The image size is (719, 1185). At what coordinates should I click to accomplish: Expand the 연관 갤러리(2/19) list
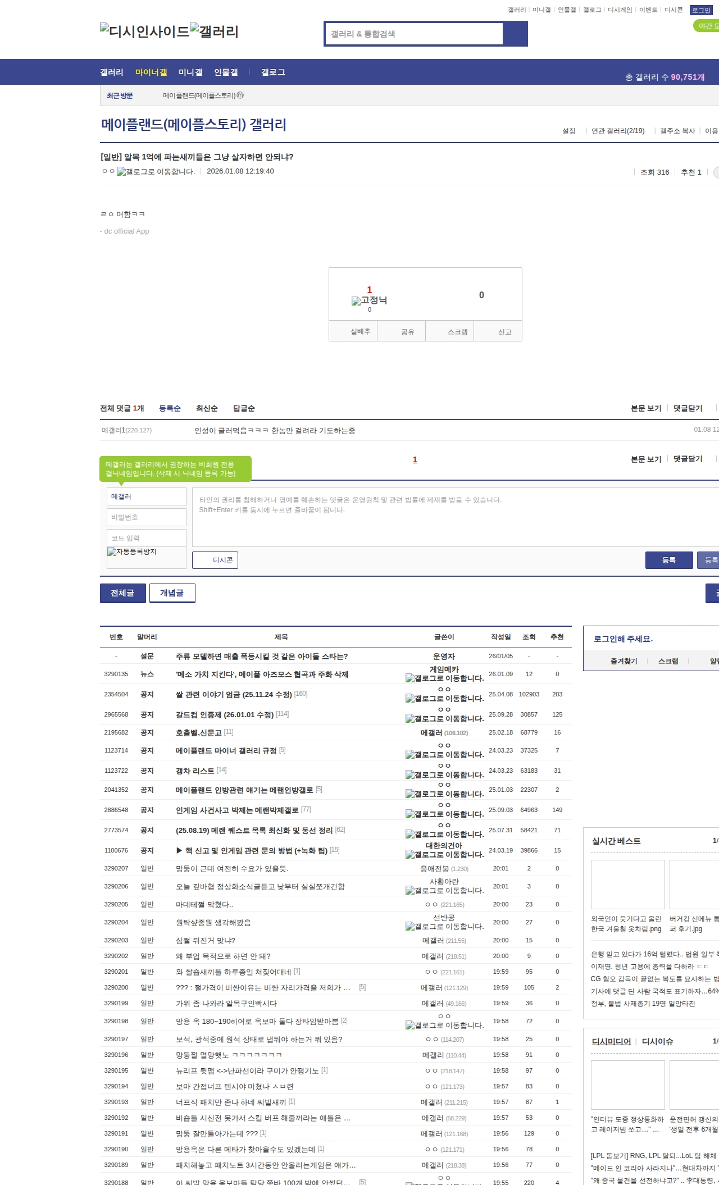pos(618,131)
